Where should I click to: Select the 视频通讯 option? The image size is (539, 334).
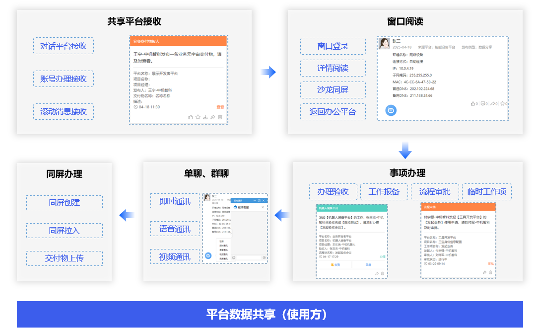[175, 257]
